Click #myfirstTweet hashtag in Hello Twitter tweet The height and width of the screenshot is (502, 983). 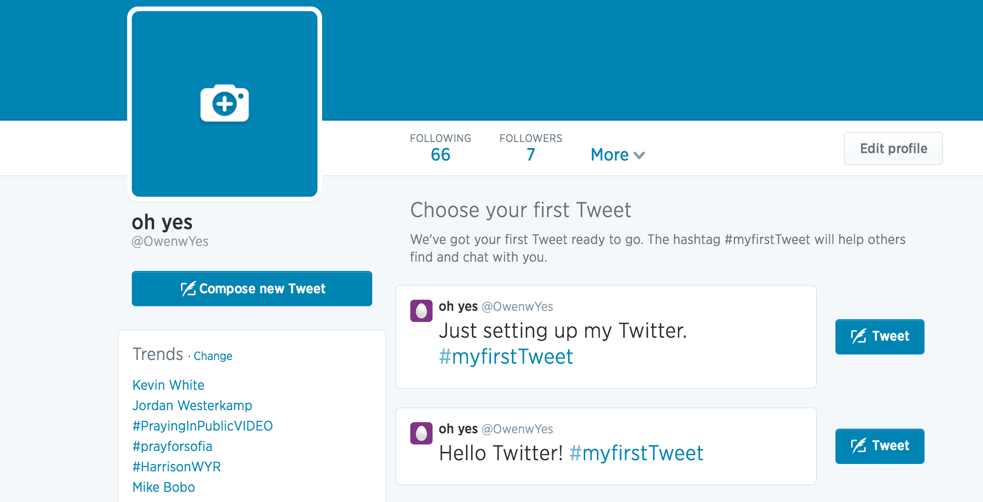(x=636, y=453)
